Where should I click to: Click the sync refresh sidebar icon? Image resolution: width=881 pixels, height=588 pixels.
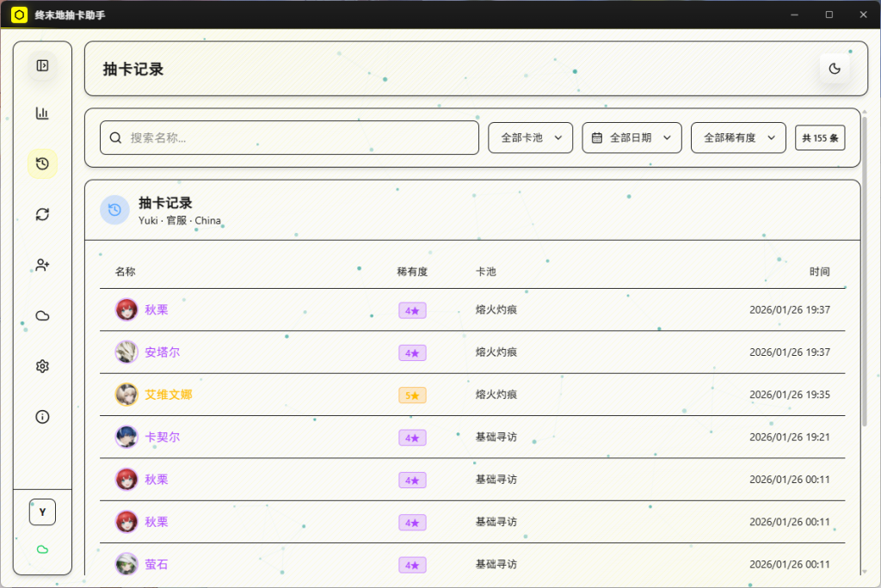(42, 214)
